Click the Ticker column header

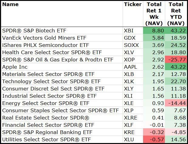(x=133, y=4)
